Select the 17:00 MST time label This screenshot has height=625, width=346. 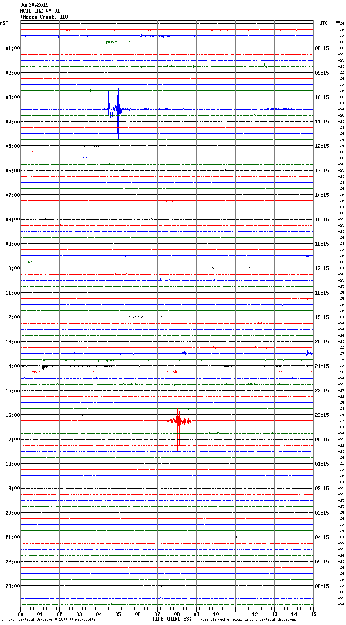[x=13, y=439]
